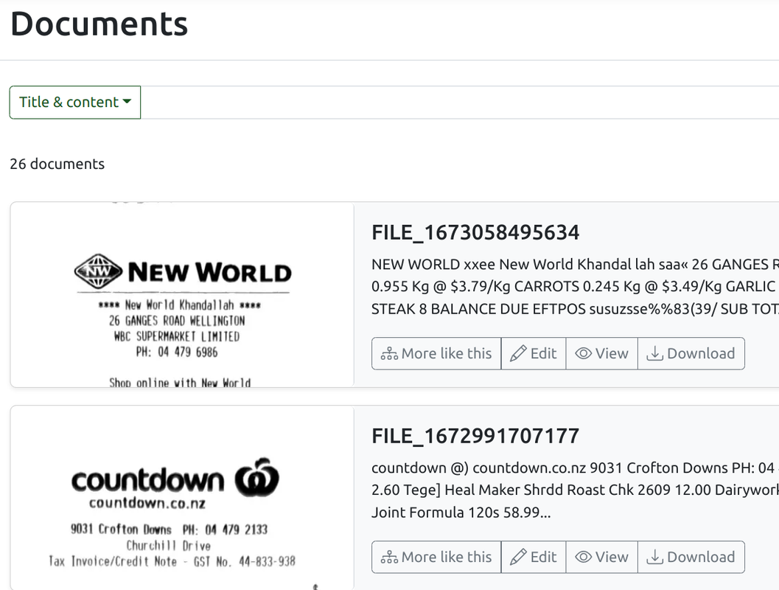Click the Documents page heading
Screen dimensions: 779x590
coord(99,24)
